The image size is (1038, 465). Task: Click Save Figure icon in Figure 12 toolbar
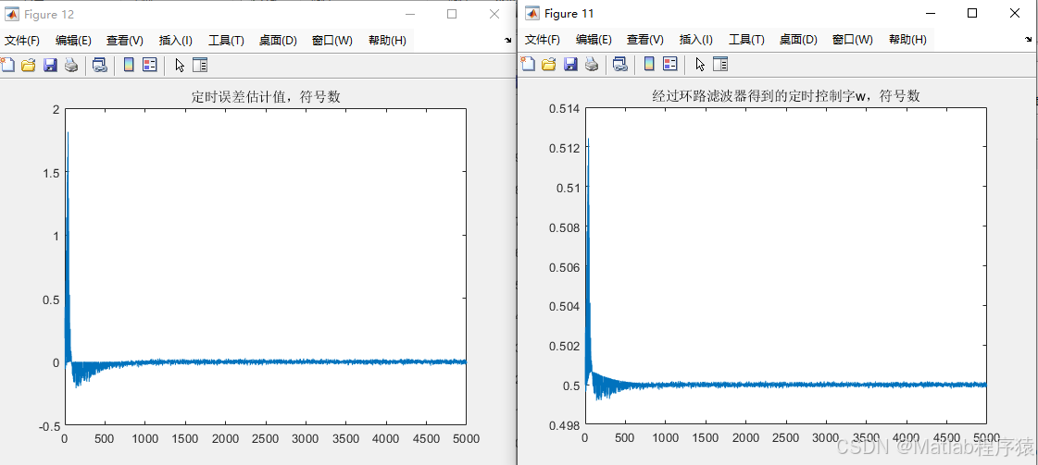[x=50, y=65]
